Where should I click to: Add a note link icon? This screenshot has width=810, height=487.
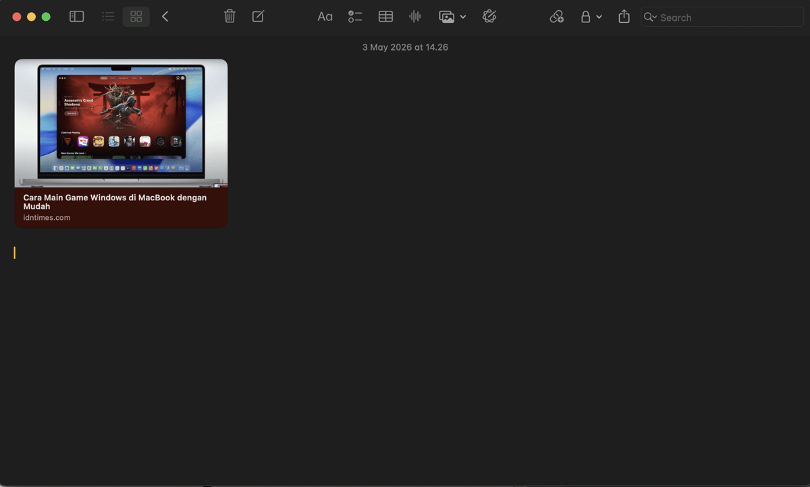coord(557,17)
